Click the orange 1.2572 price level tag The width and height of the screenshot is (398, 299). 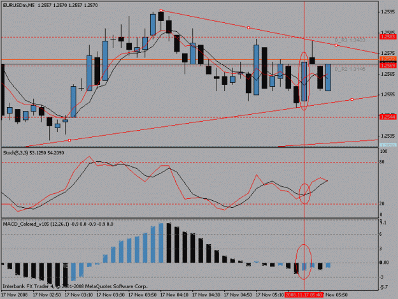[x=388, y=59]
